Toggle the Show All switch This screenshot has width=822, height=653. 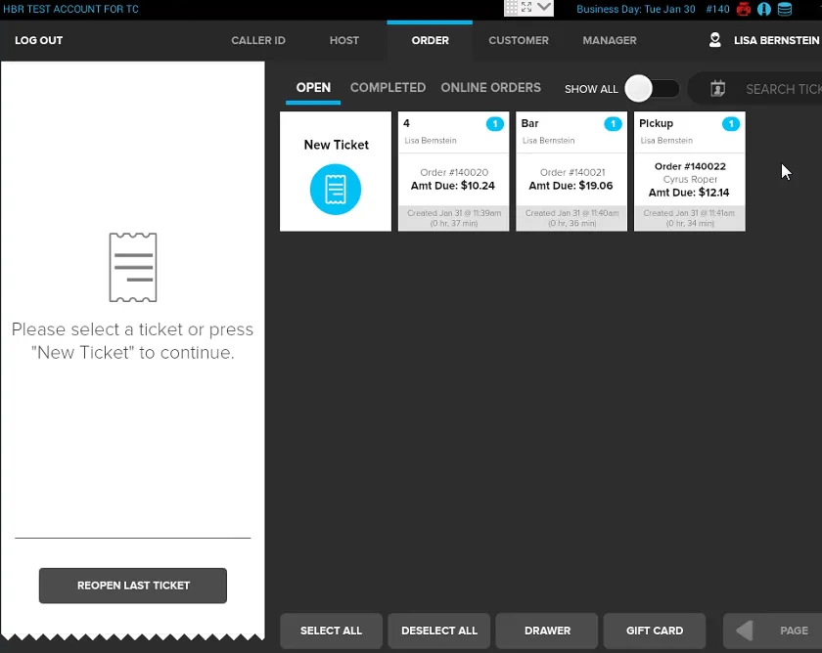coord(652,89)
